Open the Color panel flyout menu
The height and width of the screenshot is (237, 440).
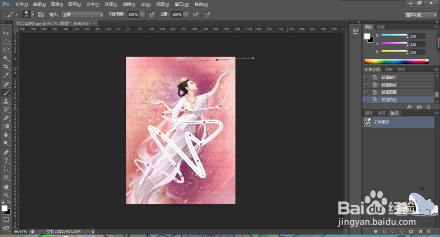tap(436, 27)
